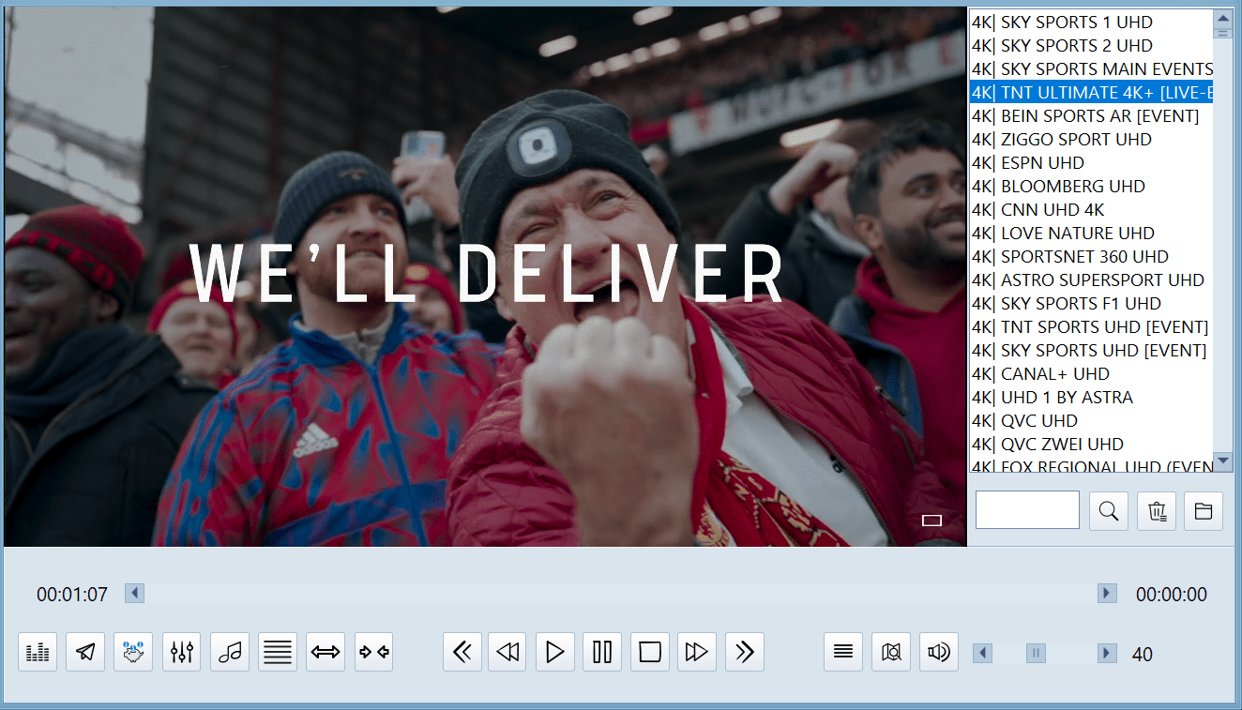
Task: Select channel '4K| CNN UHD 4K'
Action: 1091,209
